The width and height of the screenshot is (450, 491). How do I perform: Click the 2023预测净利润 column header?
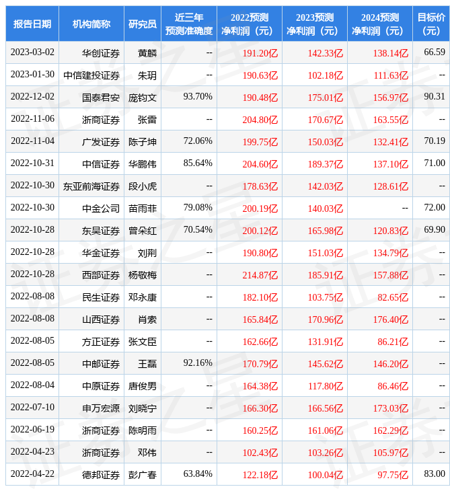point(315,24)
